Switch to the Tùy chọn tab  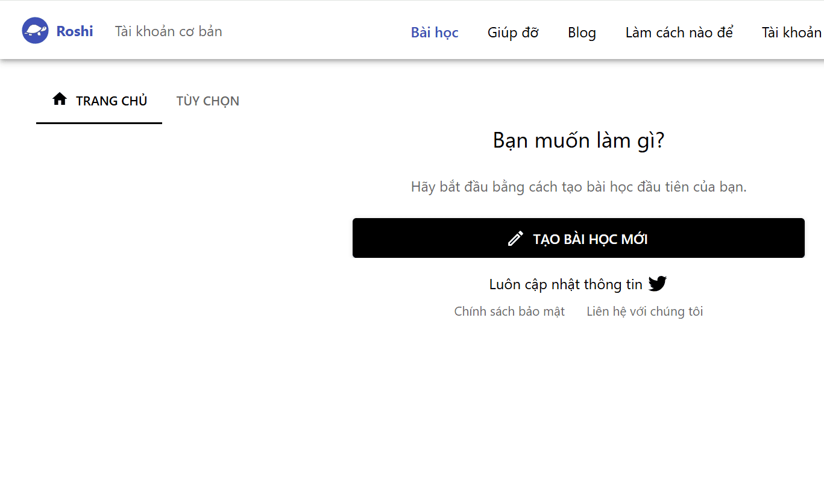coord(207,101)
